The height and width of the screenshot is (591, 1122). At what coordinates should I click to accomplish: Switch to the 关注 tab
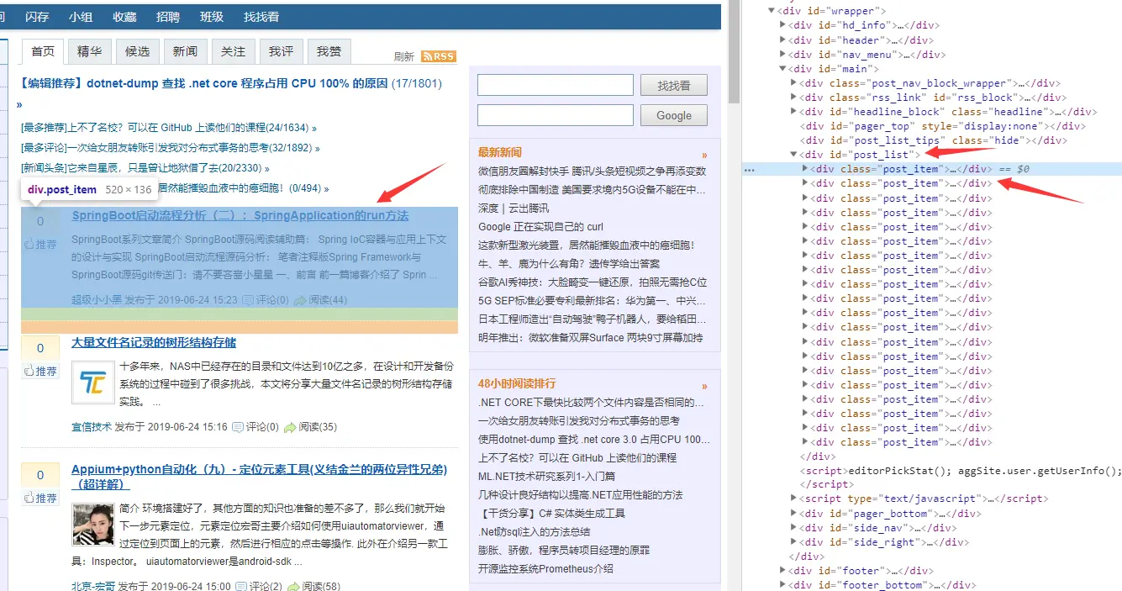coord(233,51)
